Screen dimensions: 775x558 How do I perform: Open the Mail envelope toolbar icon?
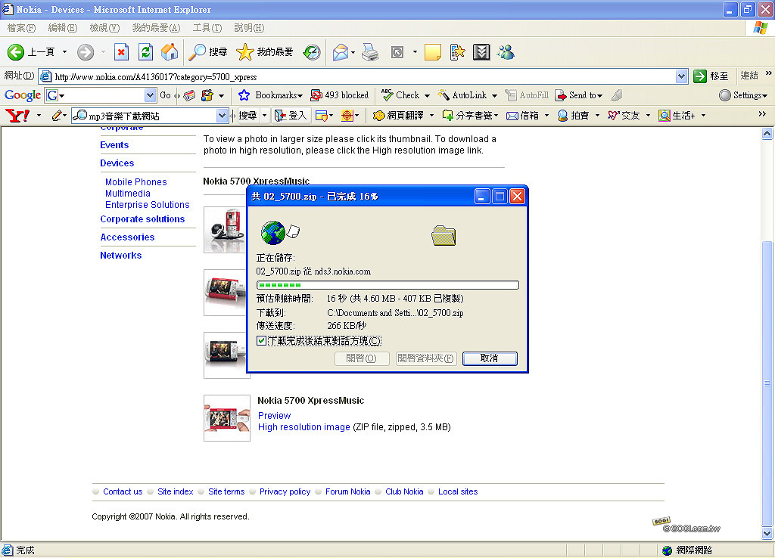[x=341, y=52]
